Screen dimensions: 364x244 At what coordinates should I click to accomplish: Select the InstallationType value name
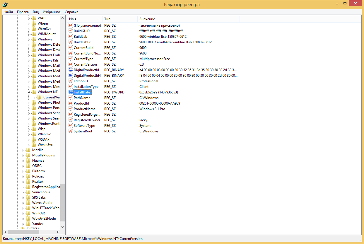(86, 86)
